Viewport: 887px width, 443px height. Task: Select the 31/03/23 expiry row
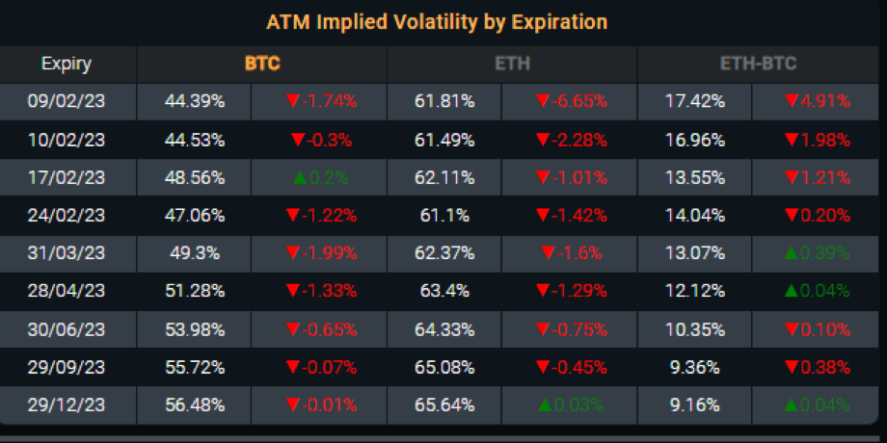[67, 254]
